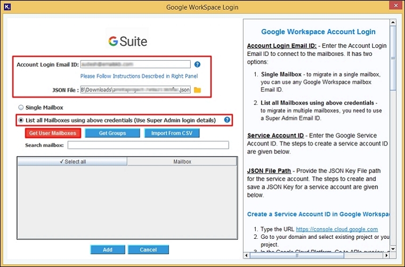Click 'Please Follow Instructions Described in Right Panel' text
Viewport: 405px width, 267px height.
(139, 76)
